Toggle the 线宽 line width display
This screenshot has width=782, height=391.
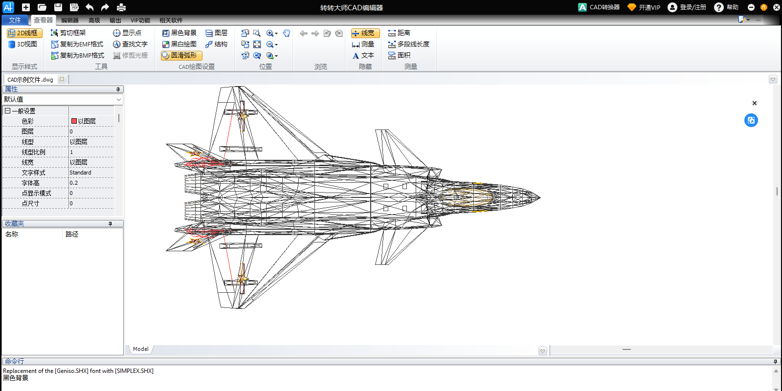tap(365, 33)
